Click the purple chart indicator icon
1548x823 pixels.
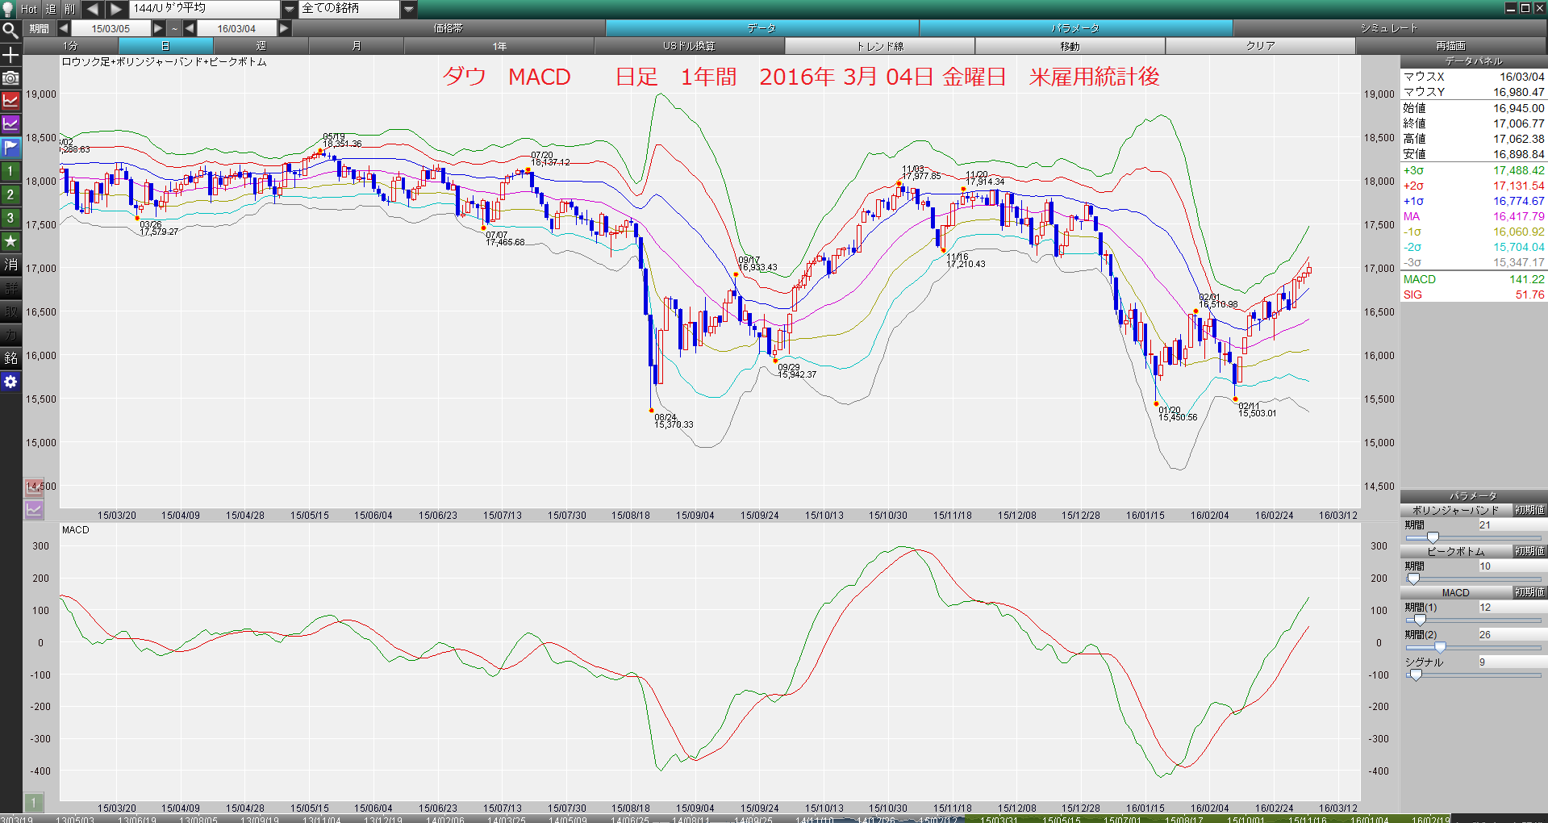(x=10, y=124)
